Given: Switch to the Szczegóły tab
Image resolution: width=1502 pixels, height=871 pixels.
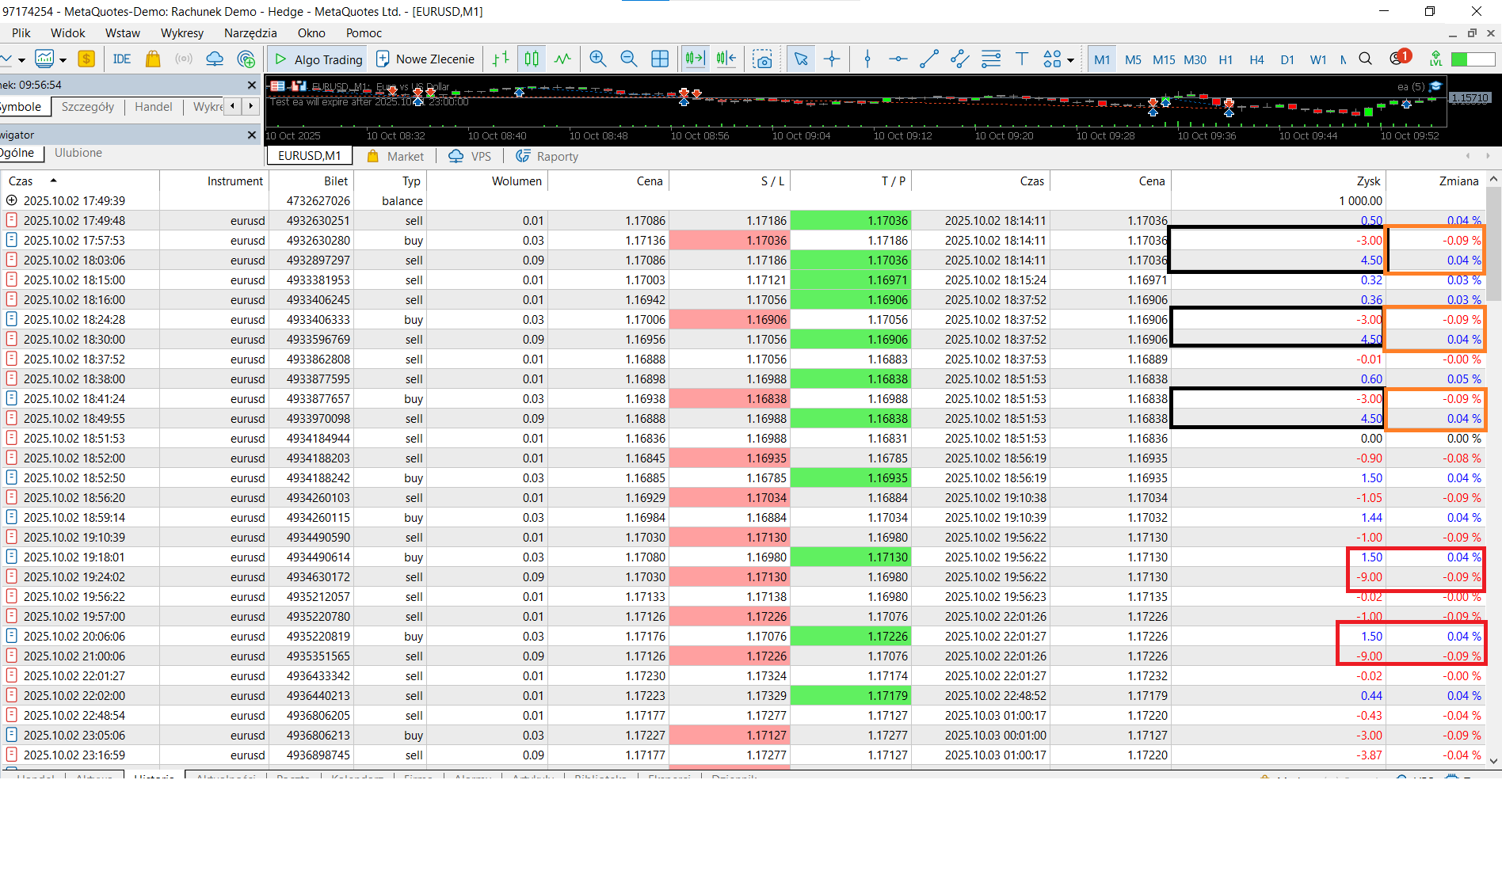Looking at the screenshot, I should click(88, 107).
